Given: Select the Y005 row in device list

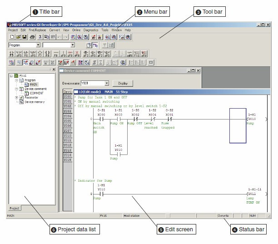Looking at the screenshot, I should coord(67,121).
